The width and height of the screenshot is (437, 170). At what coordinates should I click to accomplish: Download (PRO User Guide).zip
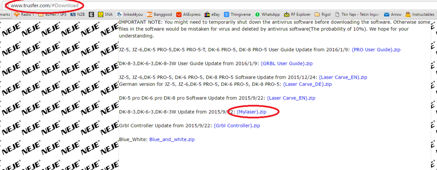click(x=376, y=50)
